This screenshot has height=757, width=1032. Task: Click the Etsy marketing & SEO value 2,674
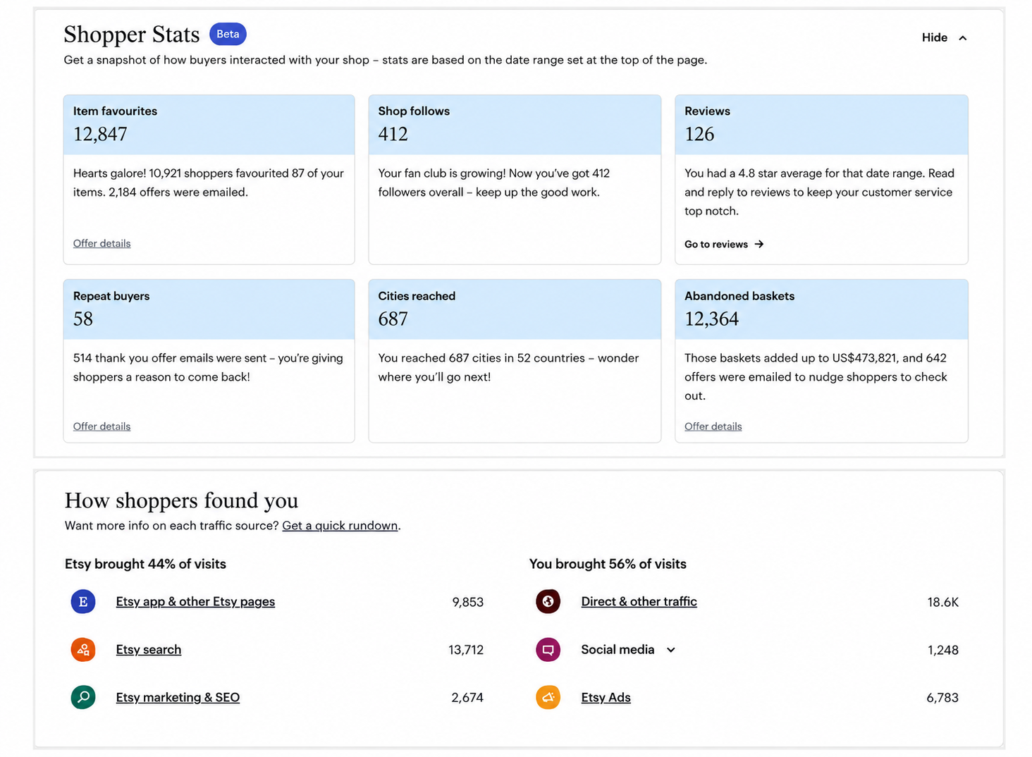(467, 698)
